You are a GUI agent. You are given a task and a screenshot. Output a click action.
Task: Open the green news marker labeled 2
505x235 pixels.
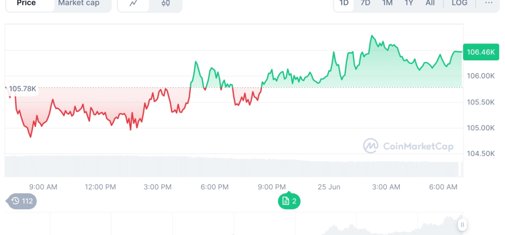point(289,201)
